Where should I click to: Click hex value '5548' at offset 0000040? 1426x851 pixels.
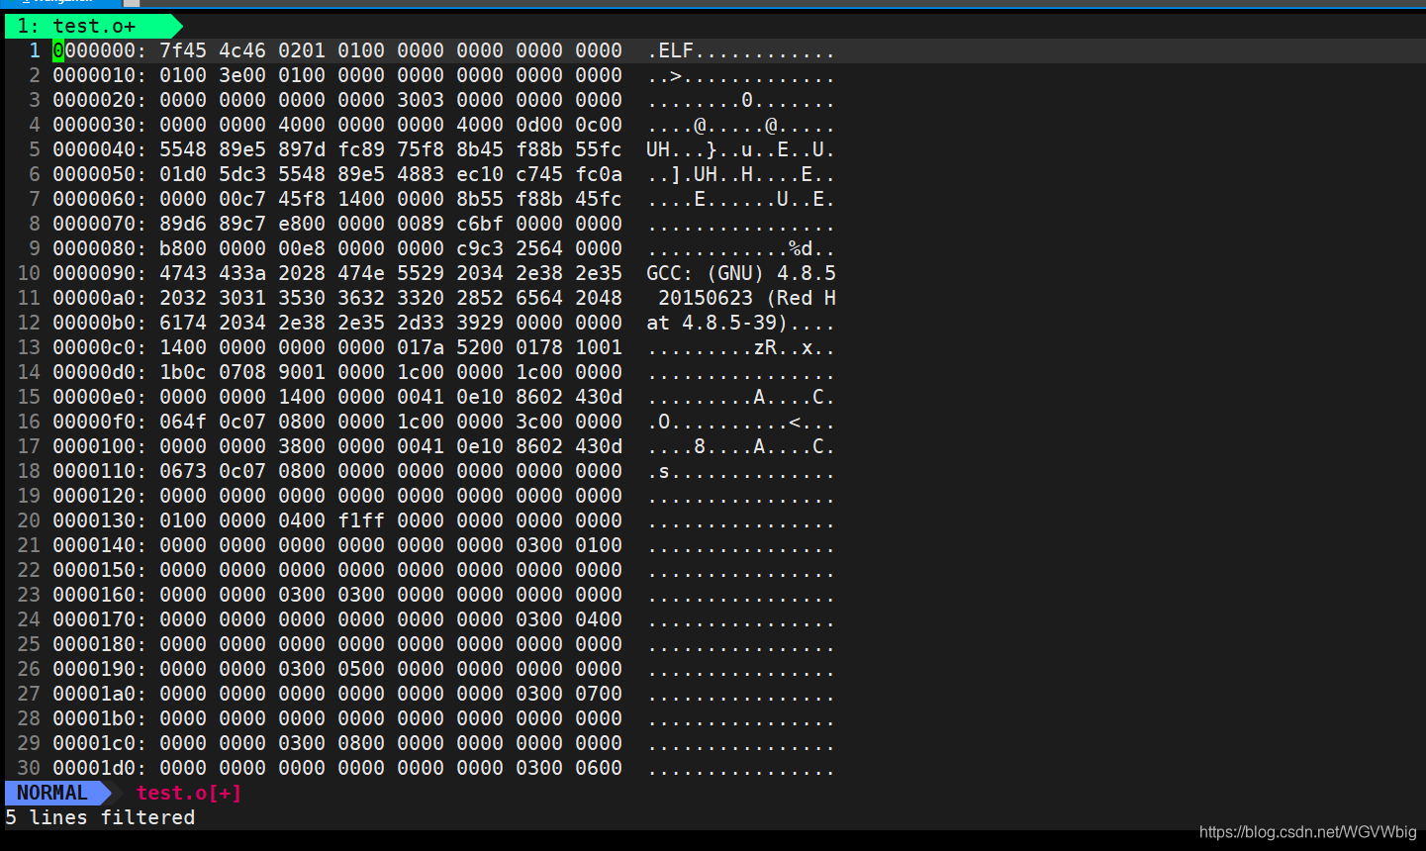(x=183, y=149)
